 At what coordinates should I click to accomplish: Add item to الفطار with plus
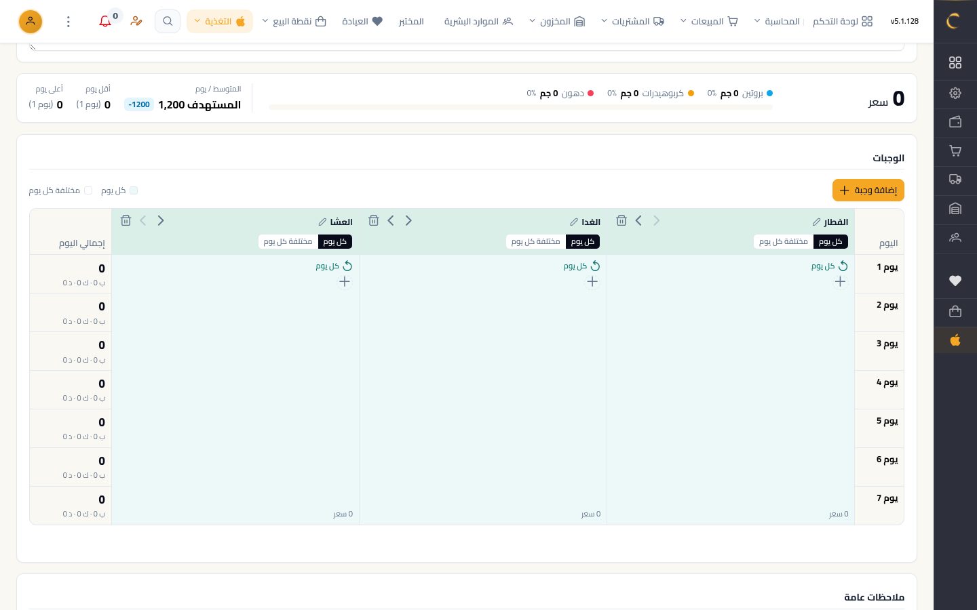point(840,281)
